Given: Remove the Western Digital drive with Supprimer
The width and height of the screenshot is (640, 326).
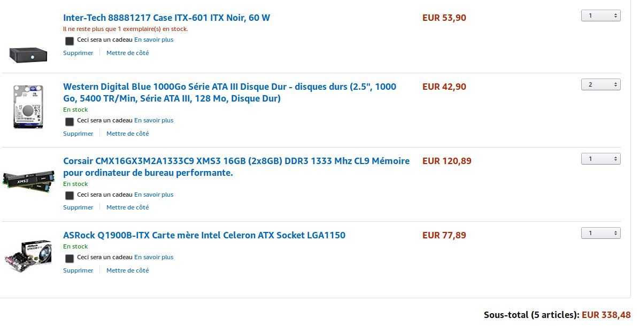Looking at the screenshot, I should tap(78, 134).
